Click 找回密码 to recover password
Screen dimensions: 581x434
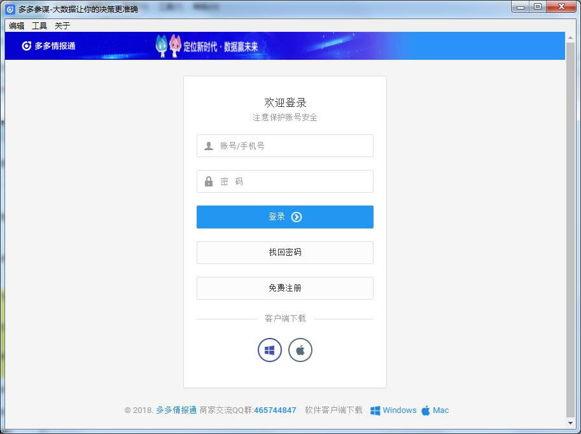click(284, 252)
